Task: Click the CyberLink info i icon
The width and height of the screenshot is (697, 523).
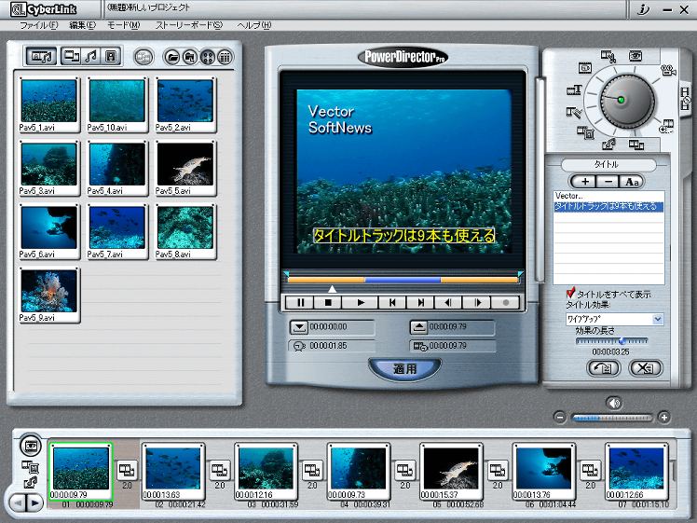Action: tap(643, 9)
